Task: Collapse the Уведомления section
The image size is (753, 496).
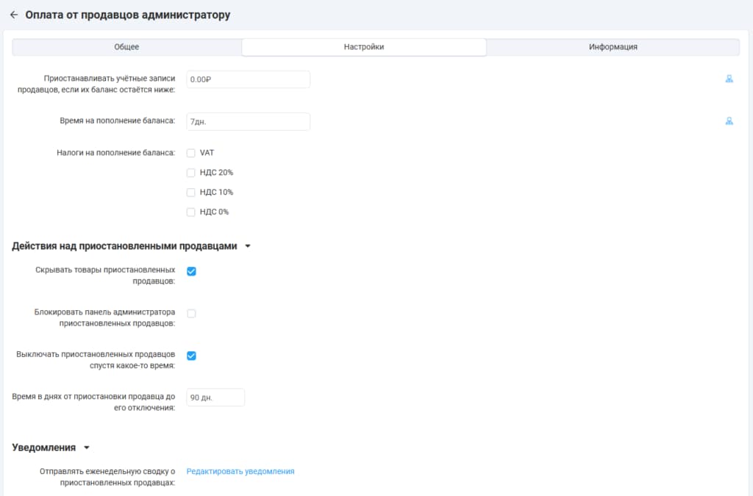Action: 86,448
